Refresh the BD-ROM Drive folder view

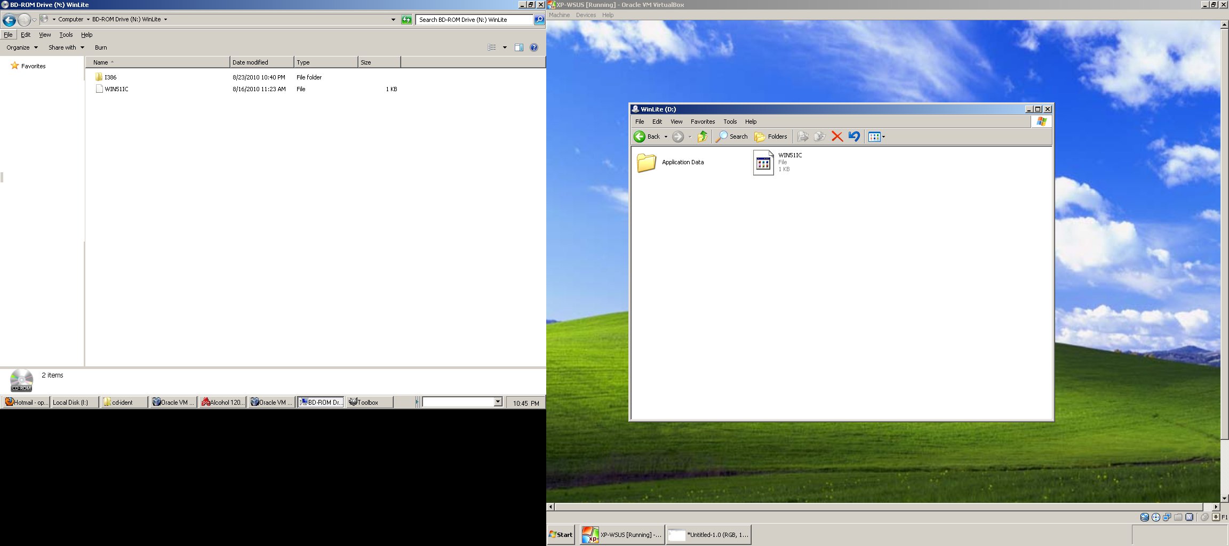click(406, 20)
